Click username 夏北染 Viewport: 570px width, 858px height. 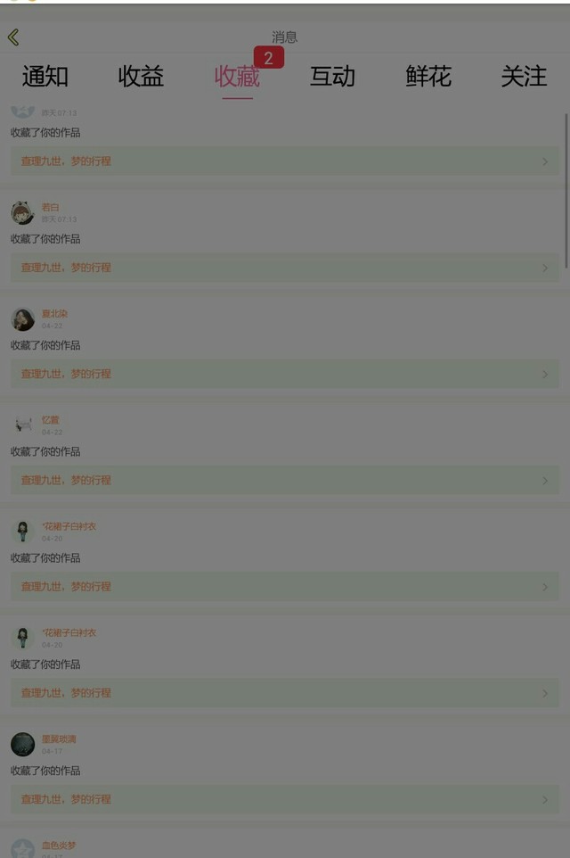tap(54, 314)
